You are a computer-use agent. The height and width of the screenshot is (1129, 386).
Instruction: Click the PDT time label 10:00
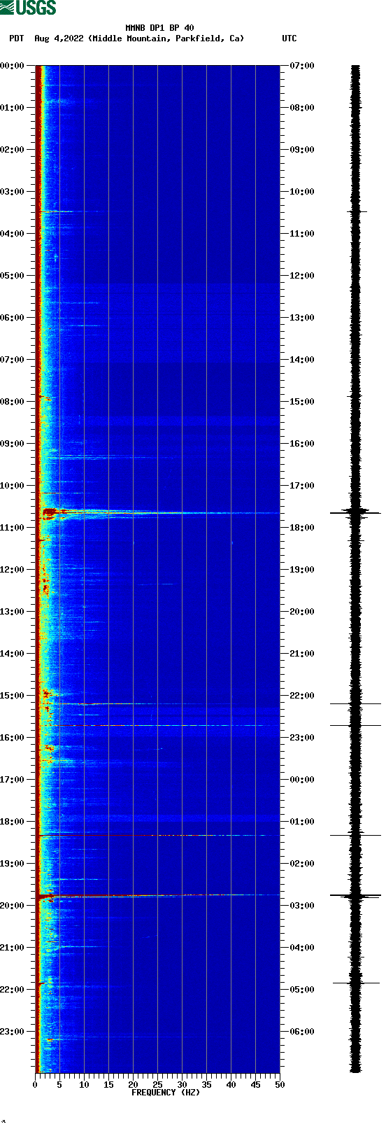point(12,486)
